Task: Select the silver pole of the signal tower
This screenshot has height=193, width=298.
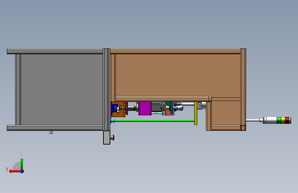Action: coord(253,120)
